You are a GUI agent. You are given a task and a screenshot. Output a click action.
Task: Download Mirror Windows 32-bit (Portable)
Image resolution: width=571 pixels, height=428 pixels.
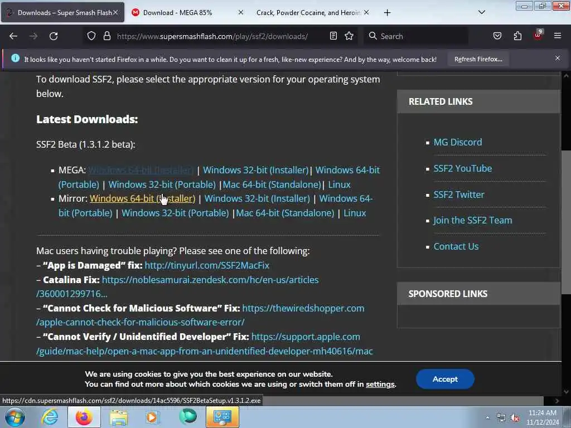point(175,213)
